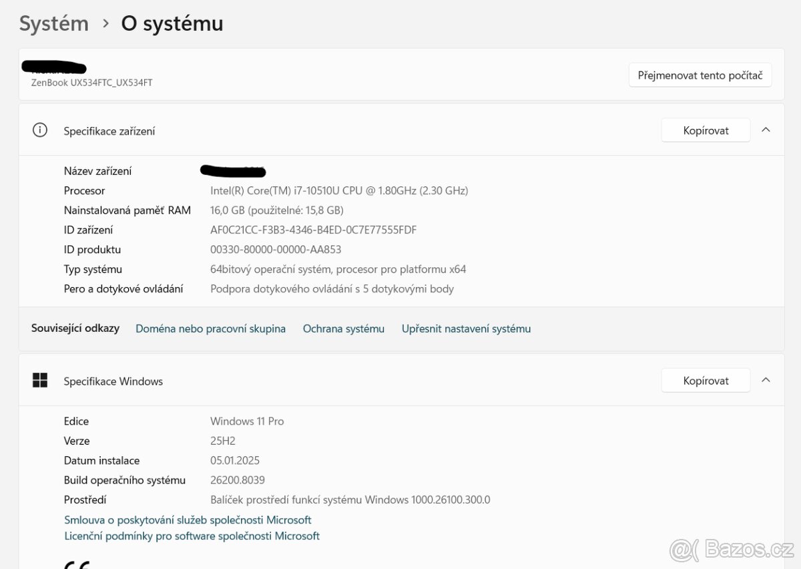Click Přejmenovat tento počítač
This screenshot has width=801, height=569.
[700, 75]
